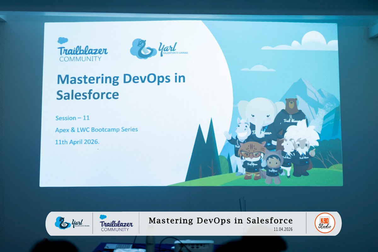Click the projector device below the banner
The height and width of the screenshot is (252, 378).
point(194,246)
